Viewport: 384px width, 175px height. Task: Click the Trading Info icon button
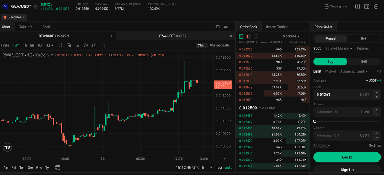tap(336, 7)
